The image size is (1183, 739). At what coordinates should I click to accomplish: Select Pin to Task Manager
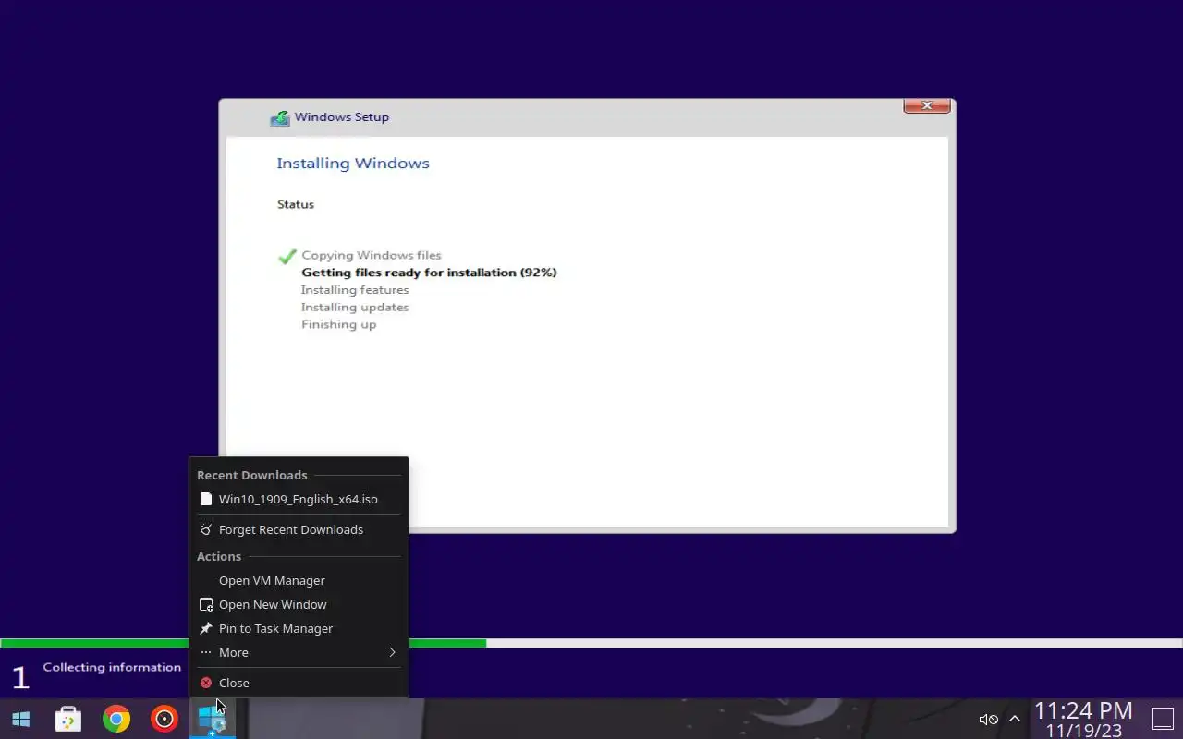[299, 628]
